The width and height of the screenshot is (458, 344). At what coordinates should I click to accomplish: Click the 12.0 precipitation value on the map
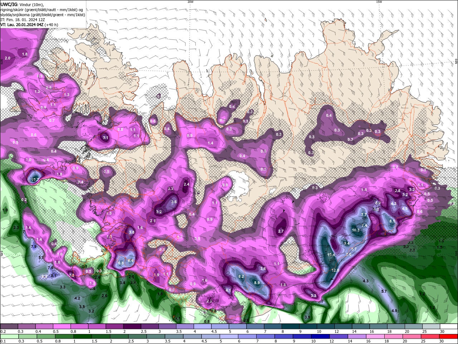335,270
